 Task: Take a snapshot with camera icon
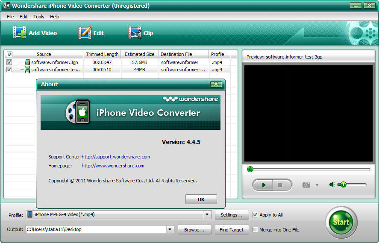(x=306, y=185)
